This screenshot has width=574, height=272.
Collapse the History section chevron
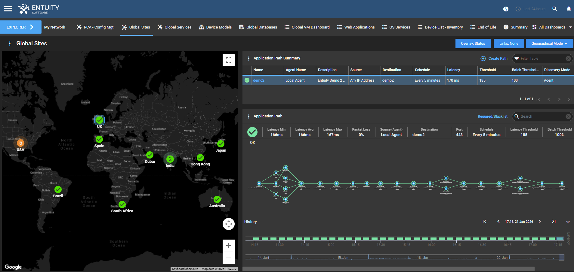(568, 222)
